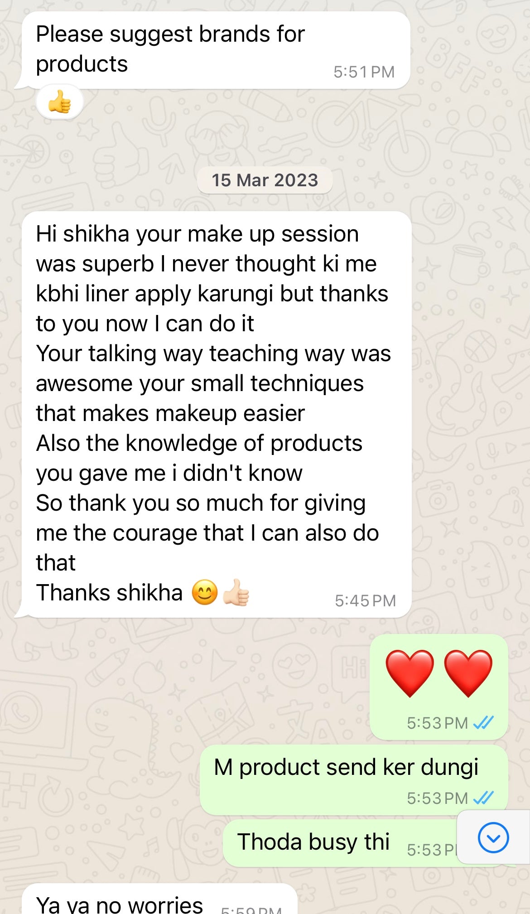Tap the second red heart emoji
The height and width of the screenshot is (914, 530).
pyautogui.click(x=468, y=673)
